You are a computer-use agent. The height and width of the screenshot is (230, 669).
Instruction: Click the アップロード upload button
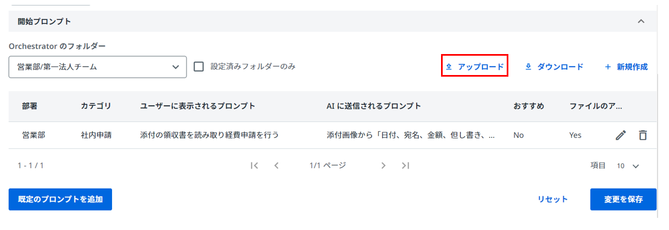(x=475, y=67)
